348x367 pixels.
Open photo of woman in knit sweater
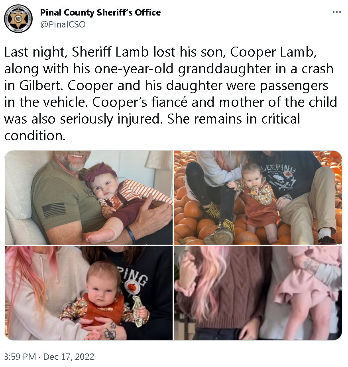pyautogui.click(x=258, y=293)
